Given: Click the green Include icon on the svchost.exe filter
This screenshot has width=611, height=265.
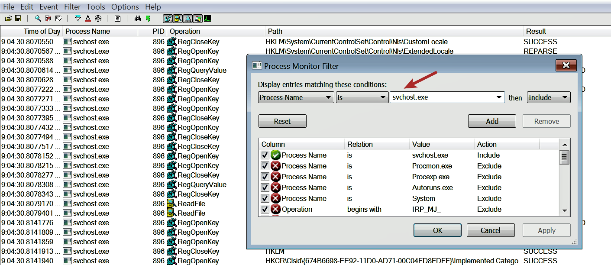Looking at the screenshot, I should [x=275, y=155].
